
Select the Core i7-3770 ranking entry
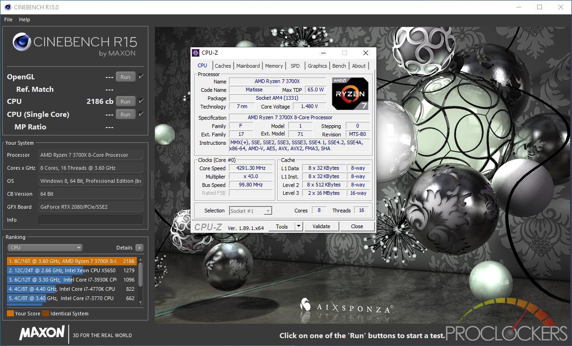(71, 298)
